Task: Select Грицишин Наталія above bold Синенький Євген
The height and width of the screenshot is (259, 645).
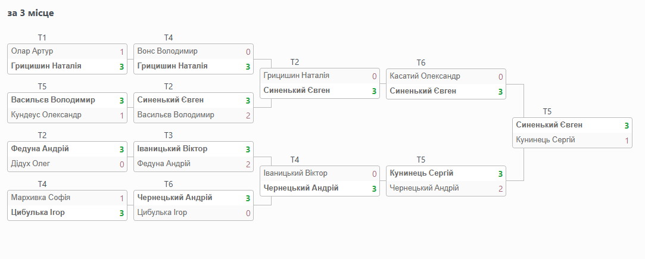Action: 296,76
